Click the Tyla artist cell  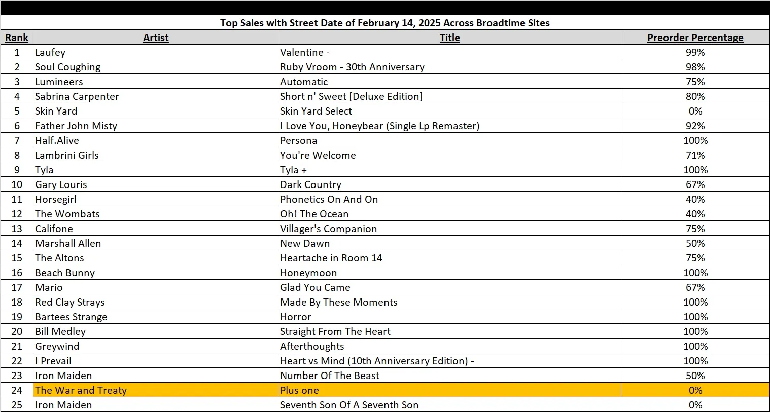click(156, 170)
